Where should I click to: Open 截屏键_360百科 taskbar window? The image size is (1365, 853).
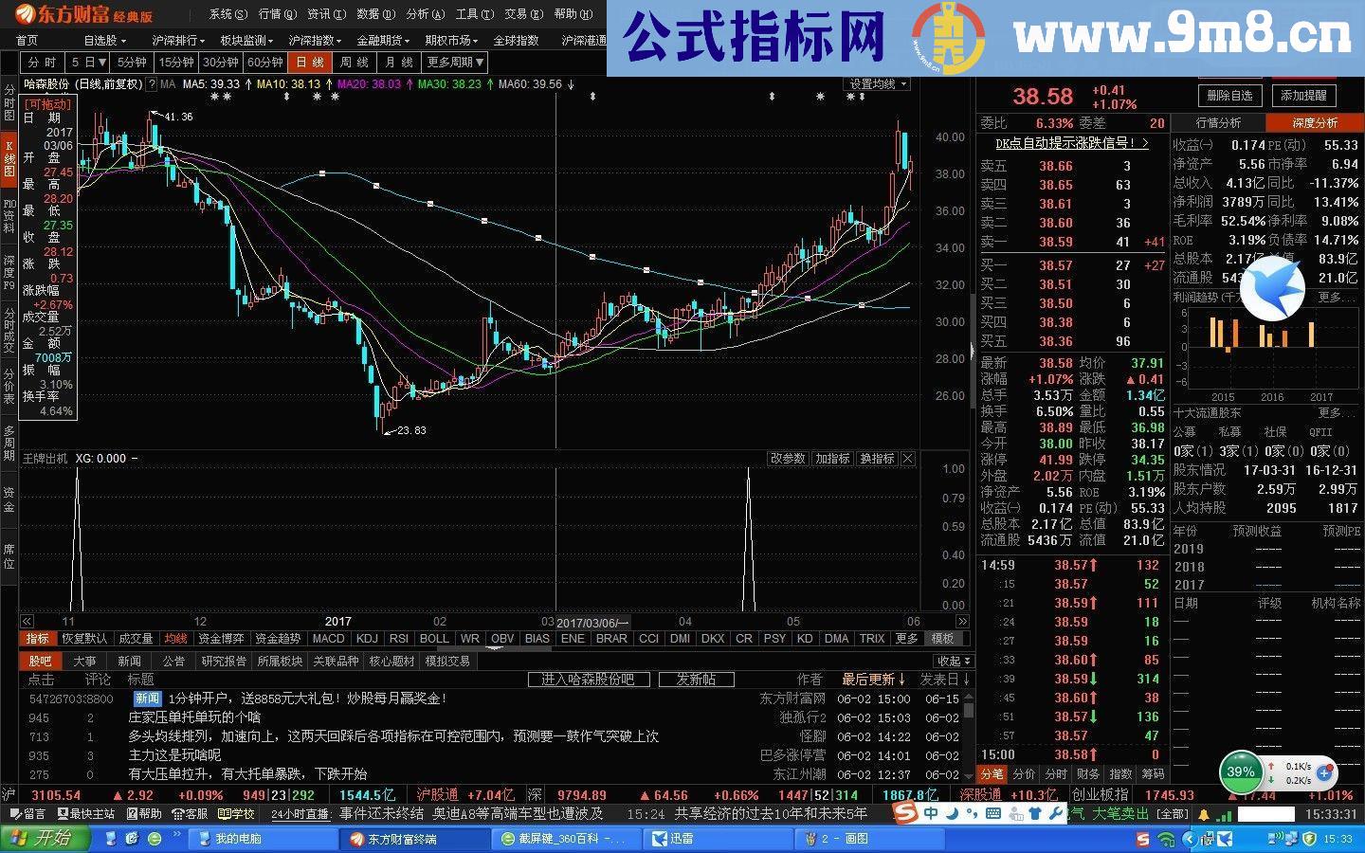[566, 839]
